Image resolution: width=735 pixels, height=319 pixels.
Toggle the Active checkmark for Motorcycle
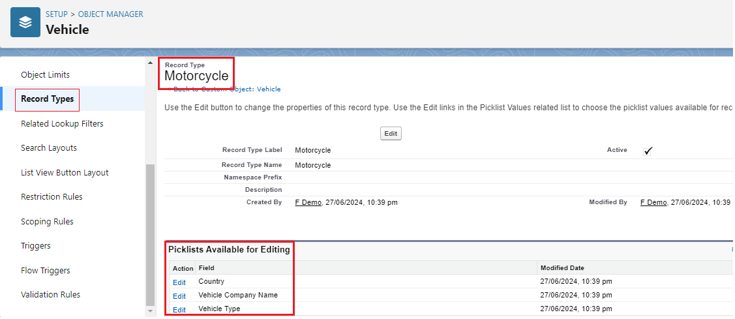pos(648,151)
